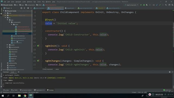
Task: Pause the screen recording
Action: click(x=153, y=94)
